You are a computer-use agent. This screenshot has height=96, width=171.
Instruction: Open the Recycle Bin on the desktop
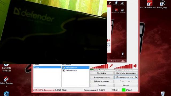pos(163,94)
